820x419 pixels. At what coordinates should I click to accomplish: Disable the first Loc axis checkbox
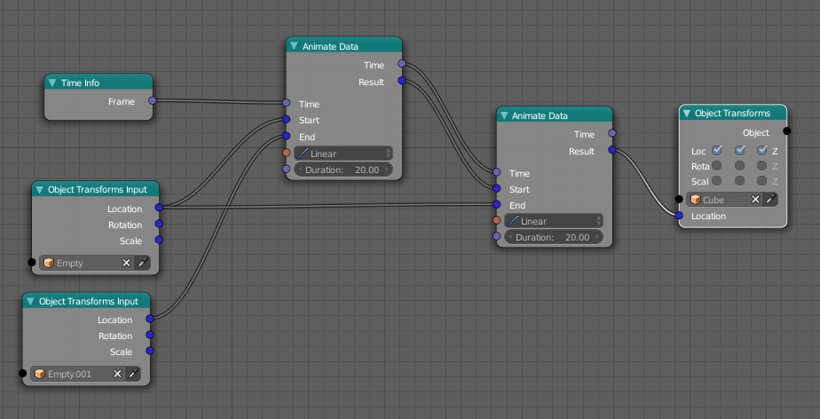coord(717,150)
